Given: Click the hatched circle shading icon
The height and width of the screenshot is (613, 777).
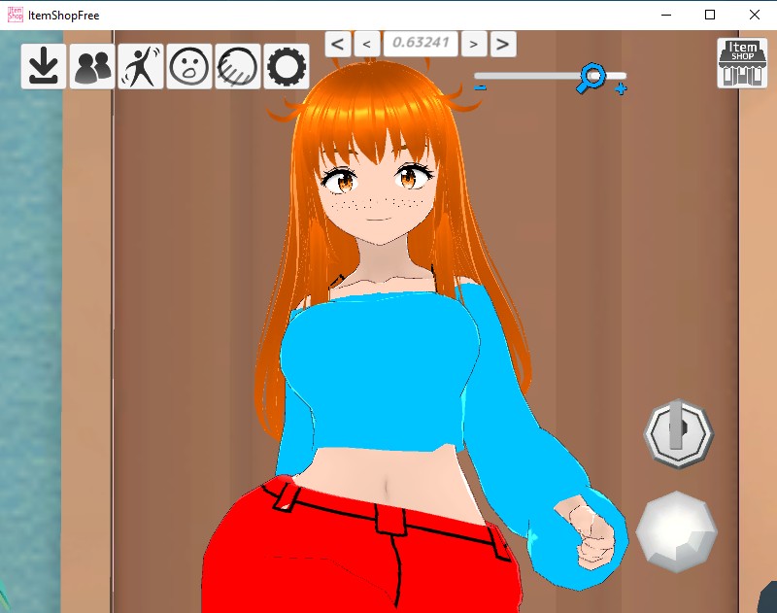Looking at the screenshot, I should click(x=238, y=66).
